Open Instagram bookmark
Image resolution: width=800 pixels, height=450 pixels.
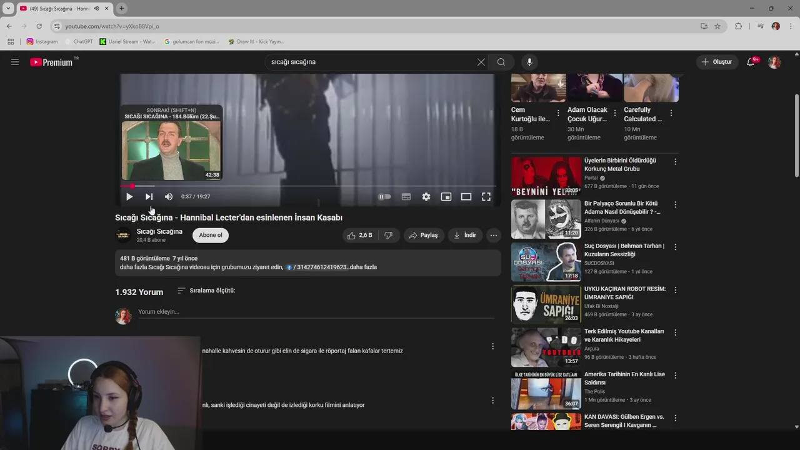pyautogui.click(x=42, y=42)
